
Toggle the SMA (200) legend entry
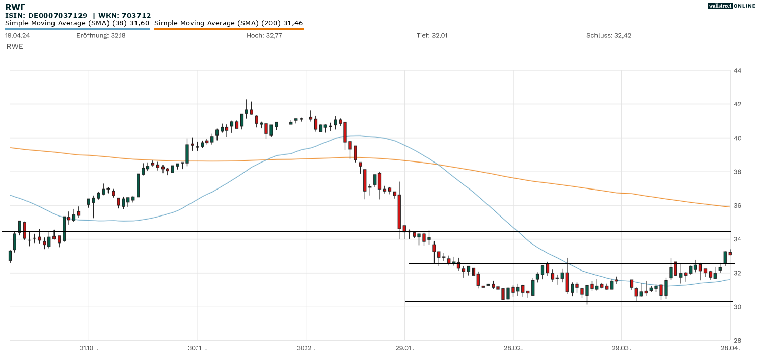pos(228,23)
